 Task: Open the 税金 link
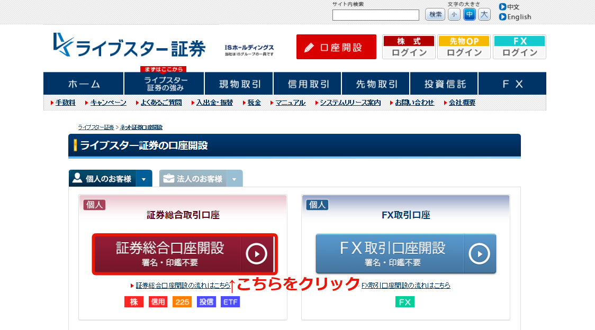[254, 103]
